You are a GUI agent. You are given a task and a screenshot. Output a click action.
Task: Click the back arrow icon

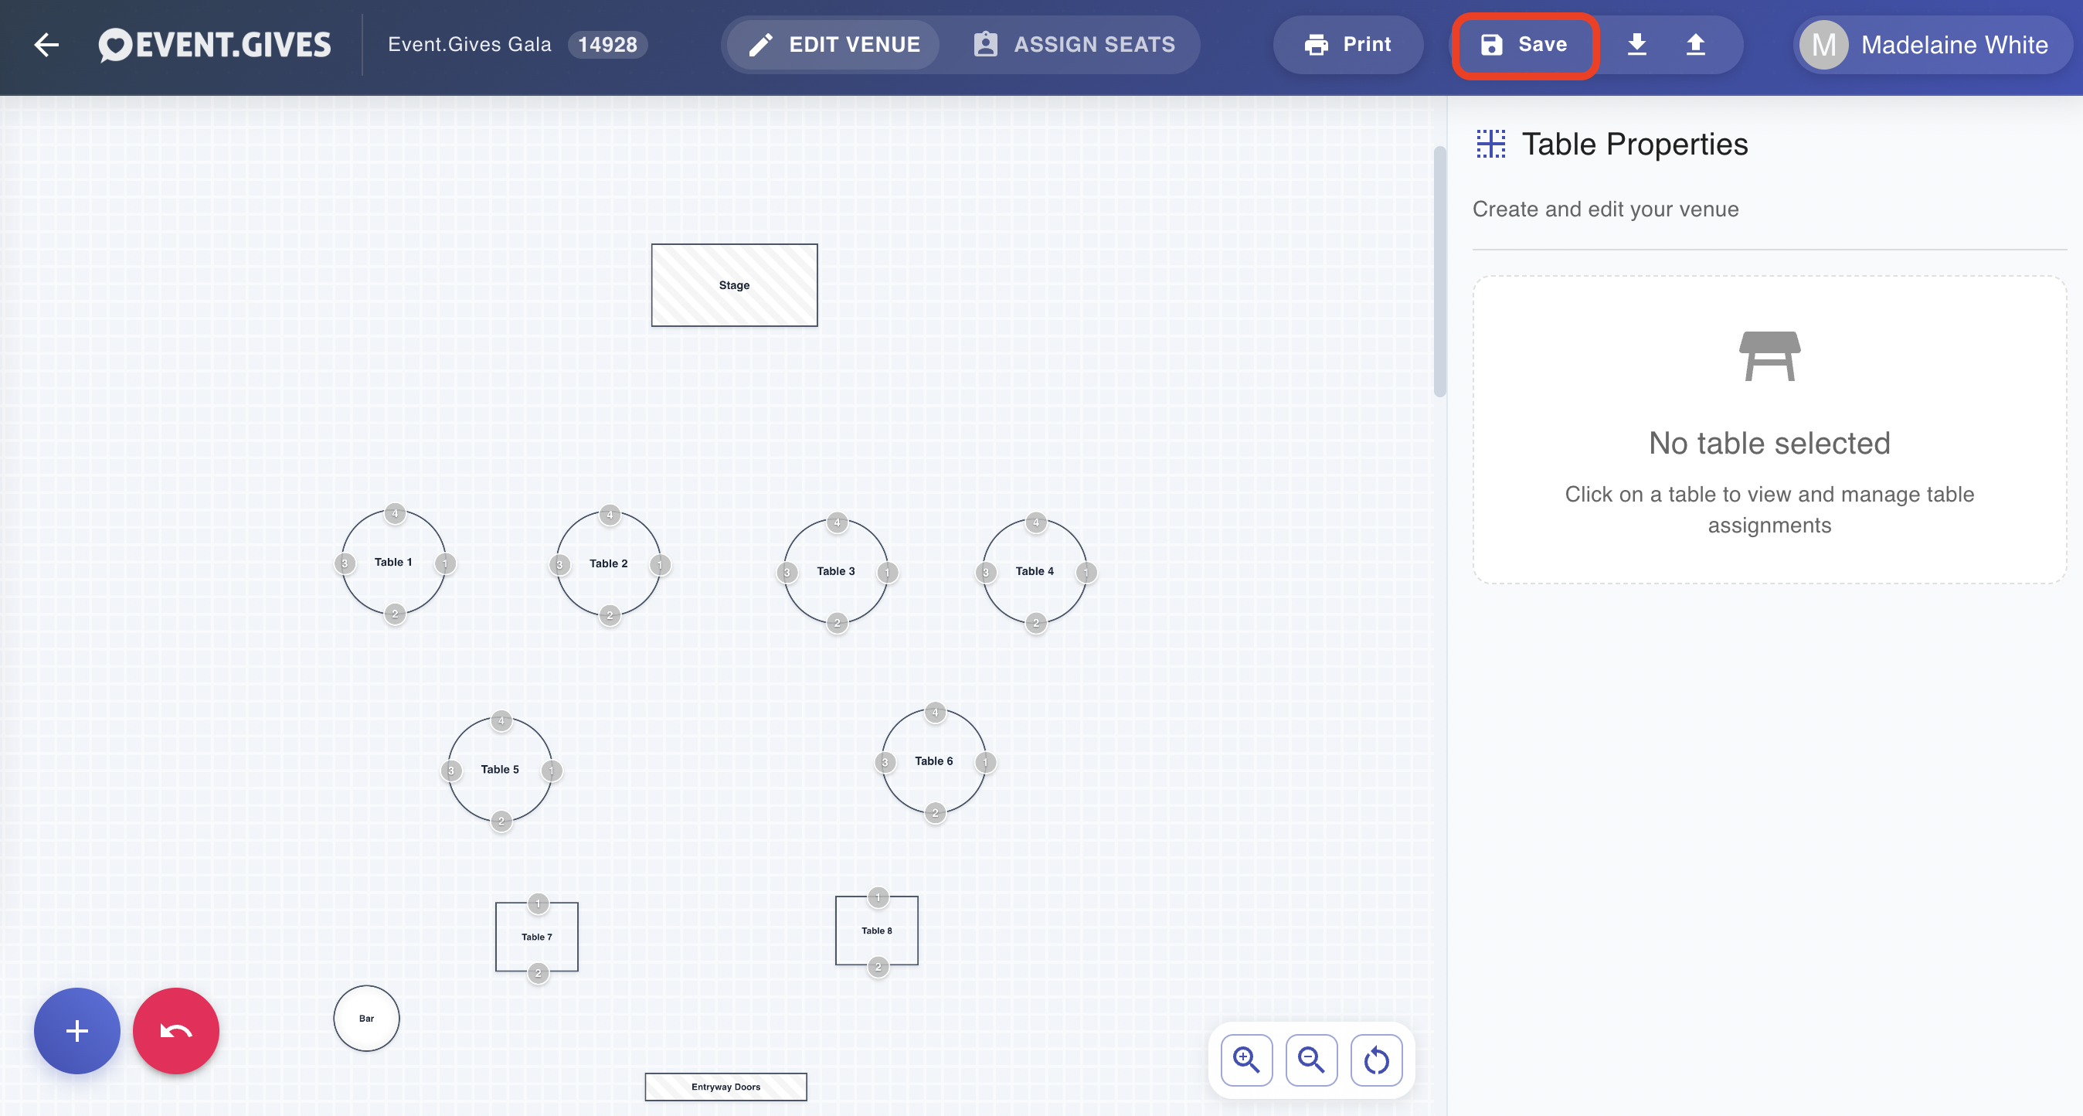click(x=47, y=45)
